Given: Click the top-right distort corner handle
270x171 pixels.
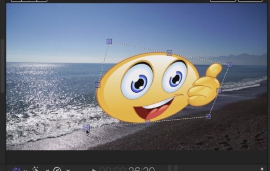Looking at the screenshot, I should (229, 65).
